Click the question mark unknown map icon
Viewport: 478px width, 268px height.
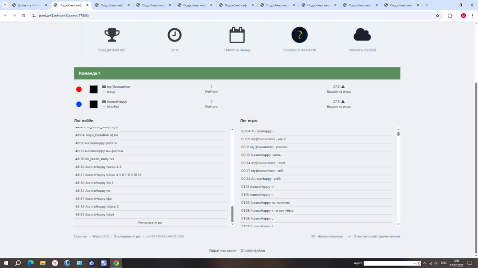[x=300, y=35]
